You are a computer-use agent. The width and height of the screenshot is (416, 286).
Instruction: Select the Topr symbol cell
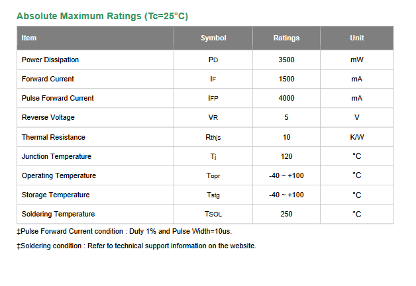[213, 175]
